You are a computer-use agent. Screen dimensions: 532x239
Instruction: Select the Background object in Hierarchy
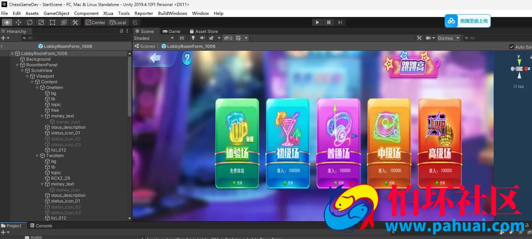(38, 59)
